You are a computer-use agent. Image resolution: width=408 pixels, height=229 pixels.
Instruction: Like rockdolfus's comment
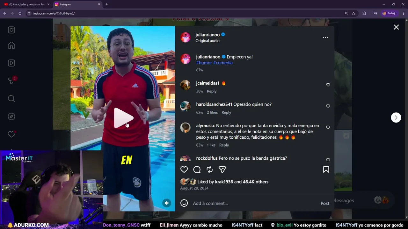pyautogui.click(x=328, y=160)
